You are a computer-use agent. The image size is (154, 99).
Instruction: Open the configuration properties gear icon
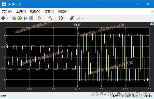(x=3, y=18)
